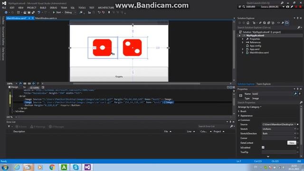Screen dimensions: 304x171
Task: Select App.config in Solution Explorer
Action: click(256, 46)
